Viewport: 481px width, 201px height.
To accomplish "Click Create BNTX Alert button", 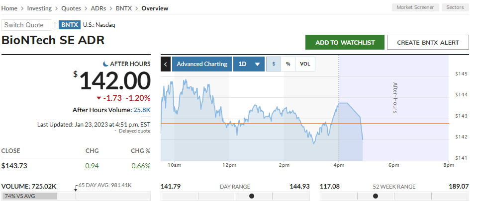I will pyautogui.click(x=428, y=42).
